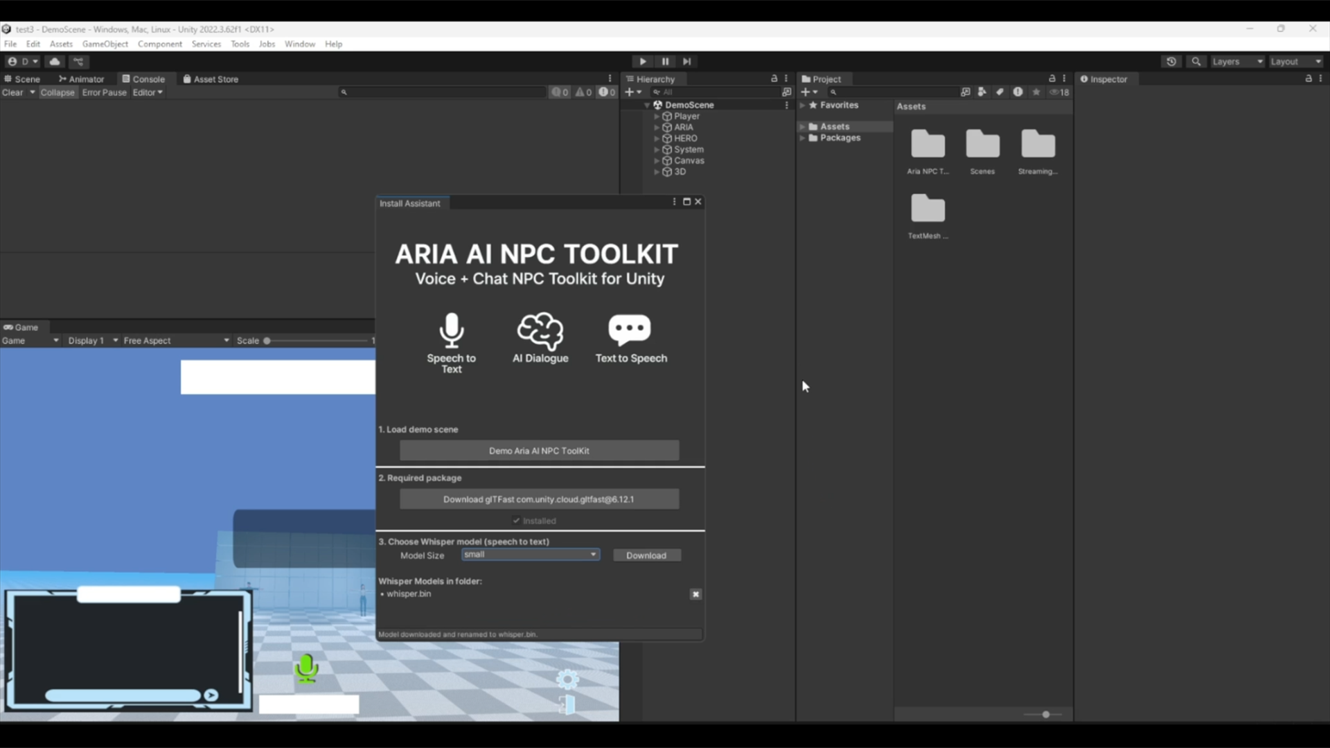Image resolution: width=1330 pixels, height=748 pixels.
Task: Open the Layers dropdown
Action: click(x=1237, y=62)
